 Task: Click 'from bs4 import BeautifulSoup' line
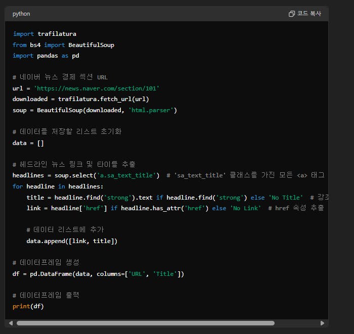tap(63, 45)
